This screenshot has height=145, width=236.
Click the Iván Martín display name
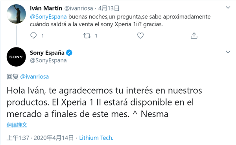(x=46, y=8)
